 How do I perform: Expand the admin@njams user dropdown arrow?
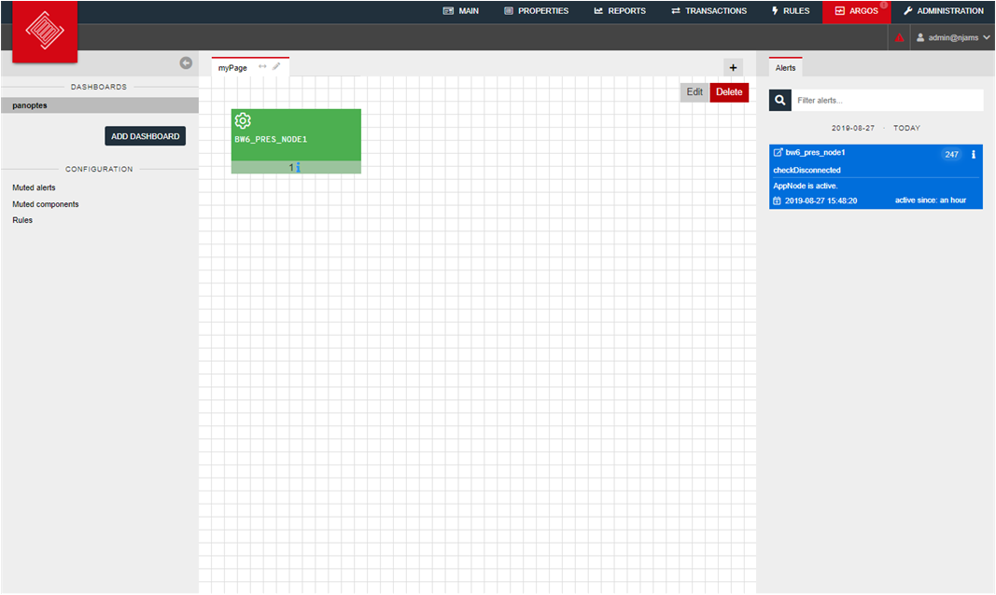tap(986, 38)
